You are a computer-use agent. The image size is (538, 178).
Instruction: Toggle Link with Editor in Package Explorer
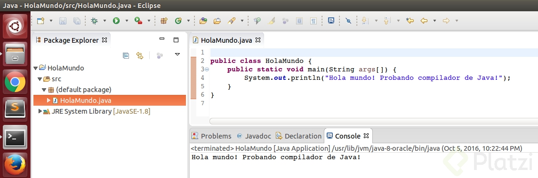coord(140,55)
